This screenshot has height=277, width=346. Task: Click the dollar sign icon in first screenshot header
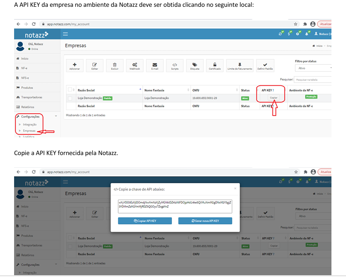tap(289, 34)
